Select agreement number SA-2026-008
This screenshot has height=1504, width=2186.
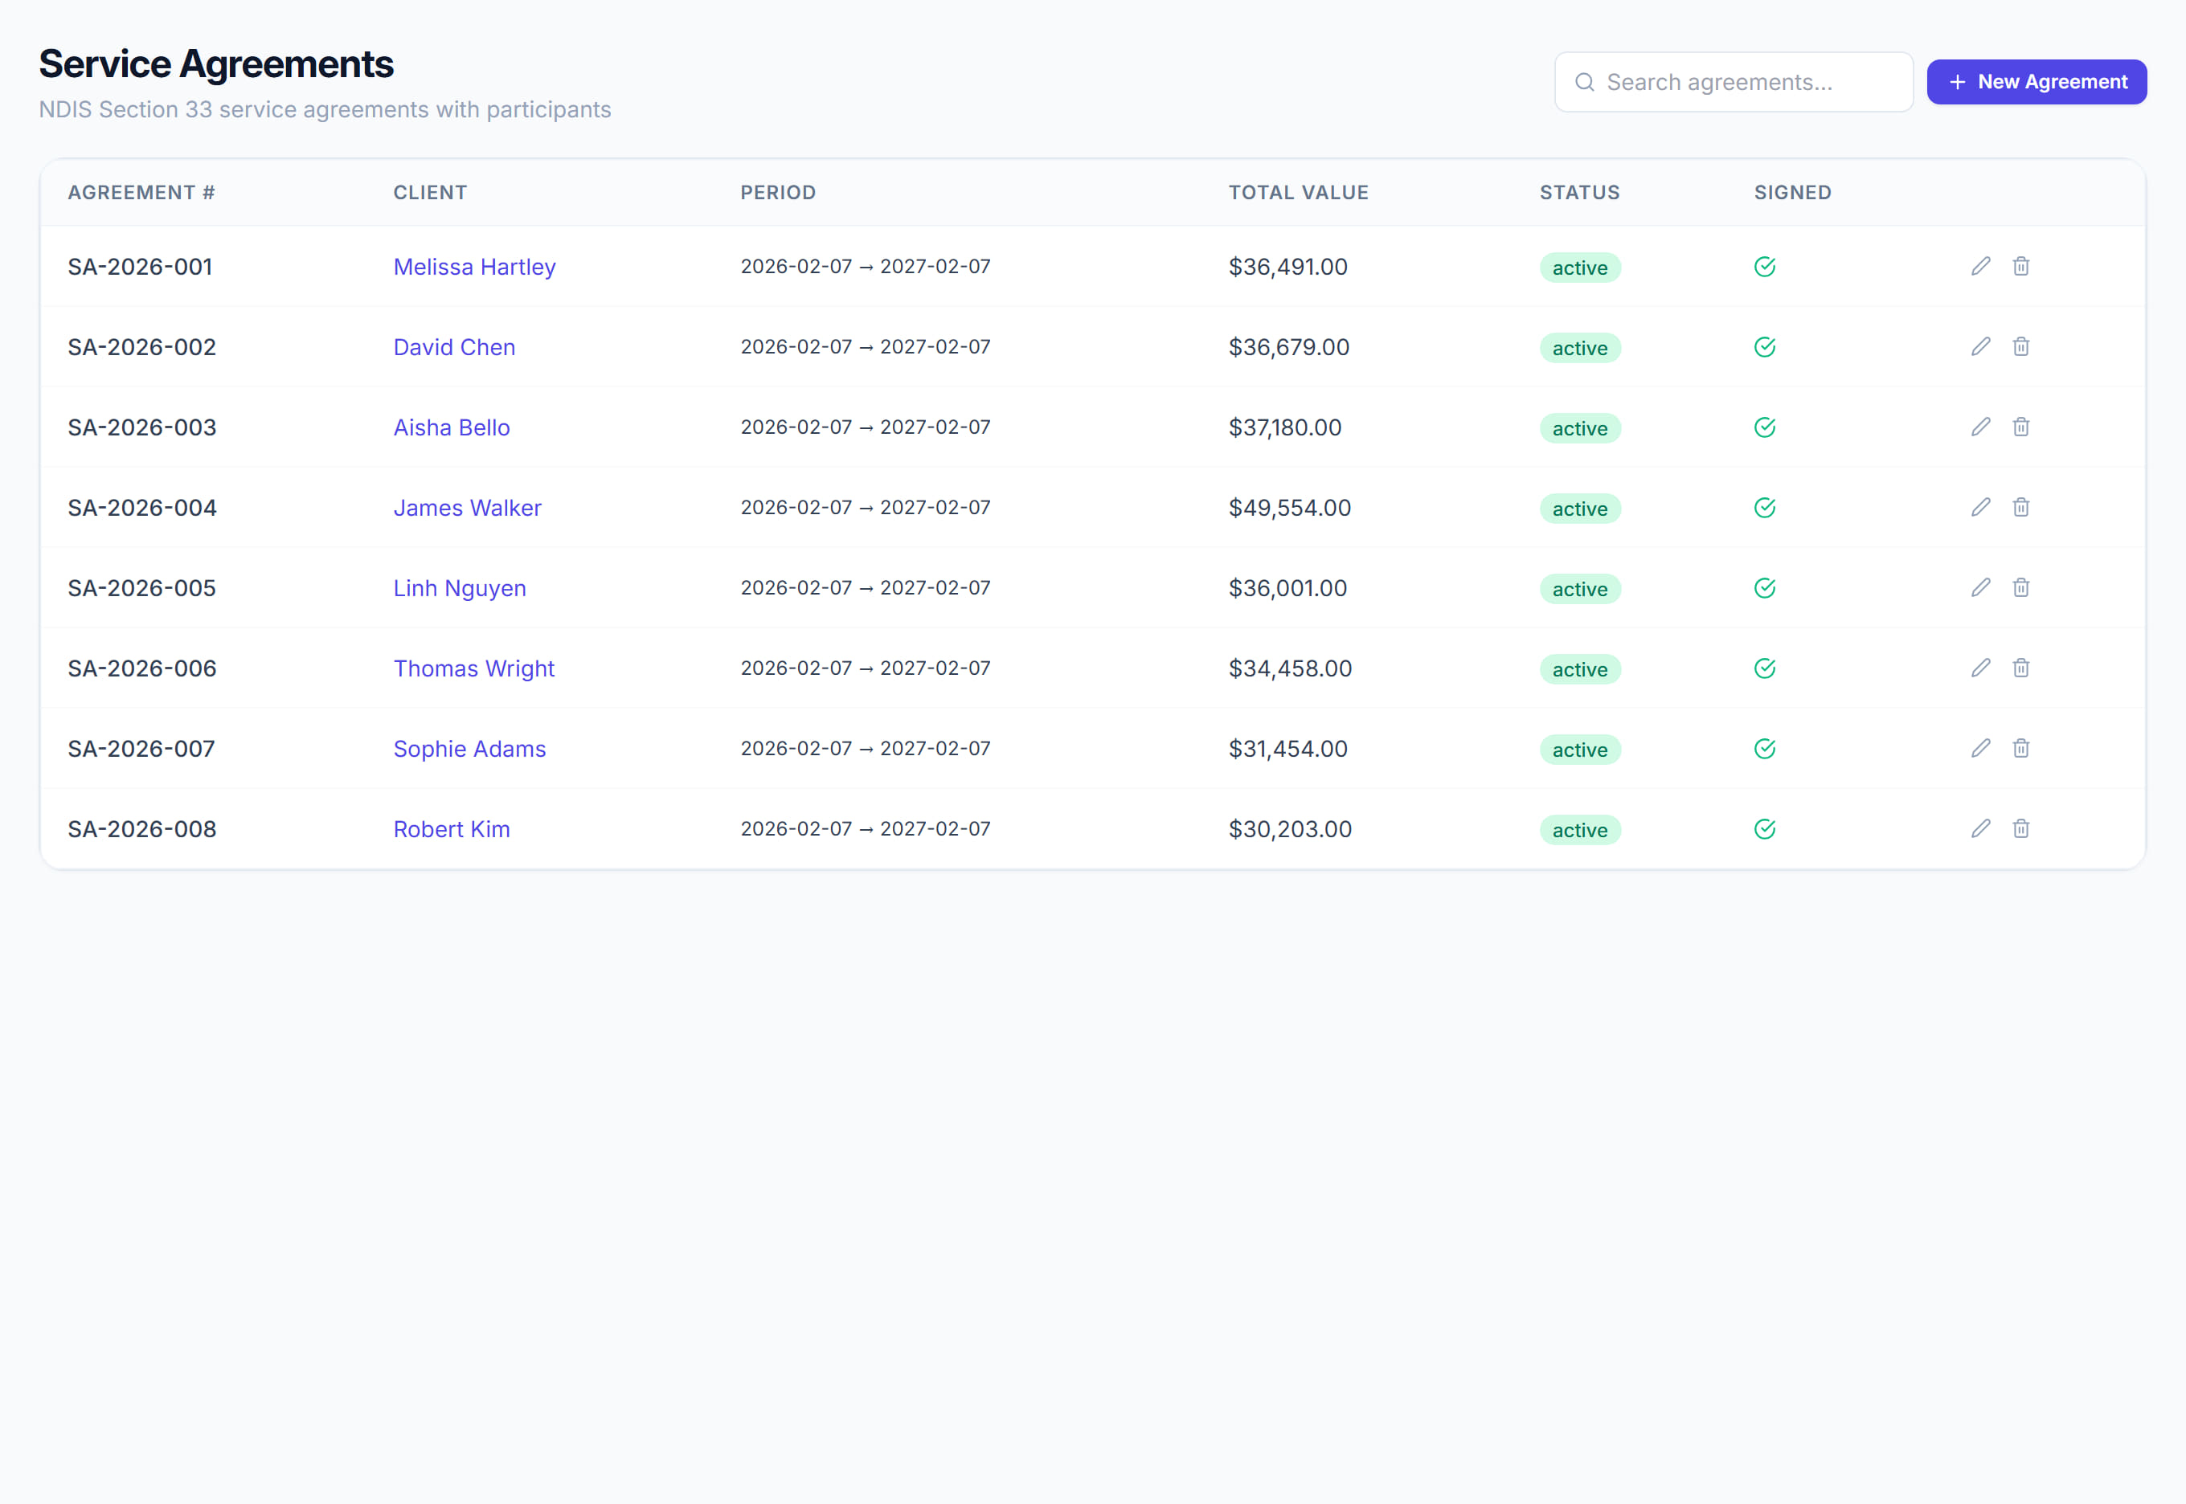point(142,829)
